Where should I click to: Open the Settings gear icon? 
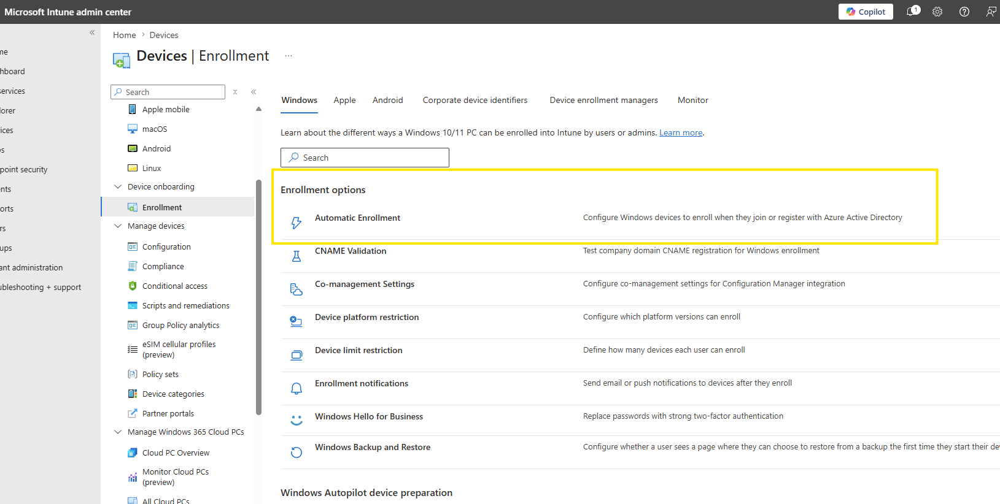click(x=937, y=12)
